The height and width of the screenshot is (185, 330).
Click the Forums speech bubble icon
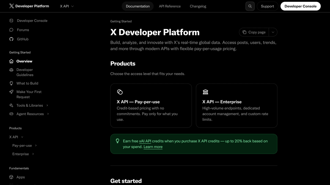(x=11, y=30)
